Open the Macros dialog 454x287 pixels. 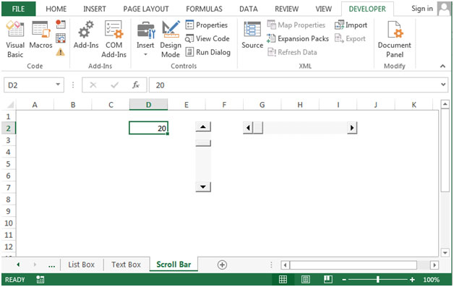(x=40, y=35)
